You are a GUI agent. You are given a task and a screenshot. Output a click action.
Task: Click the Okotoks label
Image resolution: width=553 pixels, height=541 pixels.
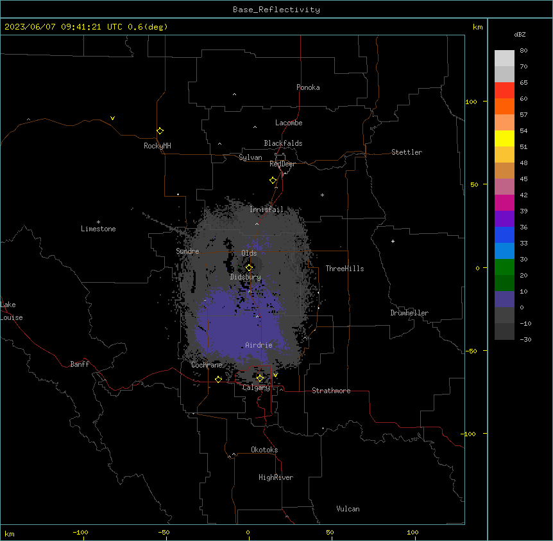264,450
